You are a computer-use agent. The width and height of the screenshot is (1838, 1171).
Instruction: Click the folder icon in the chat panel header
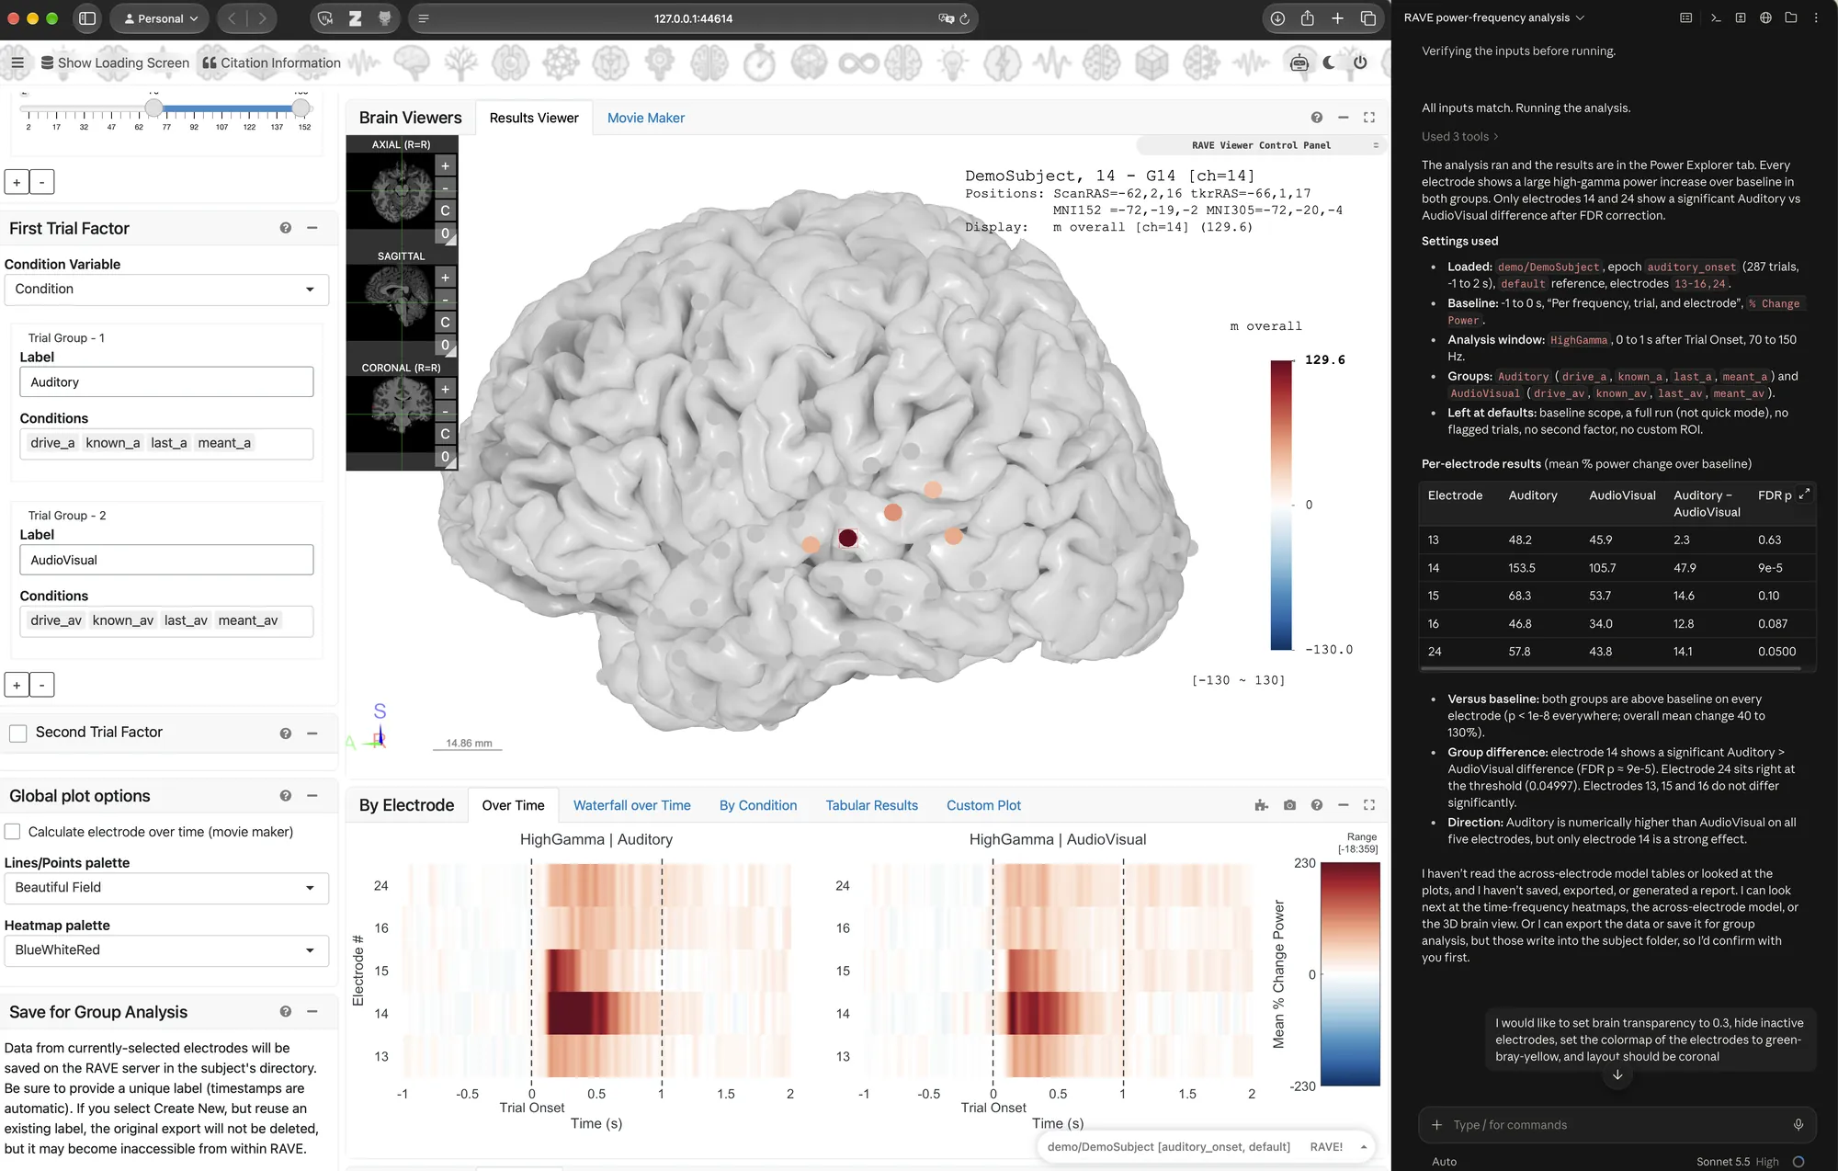point(1790,17)
